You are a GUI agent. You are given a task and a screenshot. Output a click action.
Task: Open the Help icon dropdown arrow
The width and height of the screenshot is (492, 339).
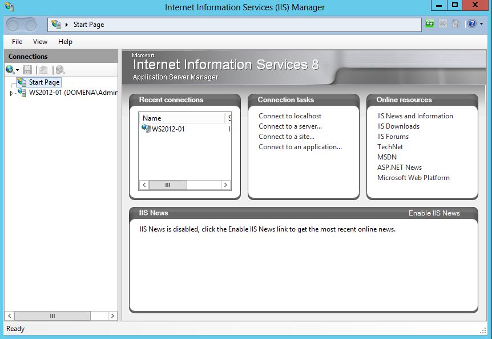481,24
